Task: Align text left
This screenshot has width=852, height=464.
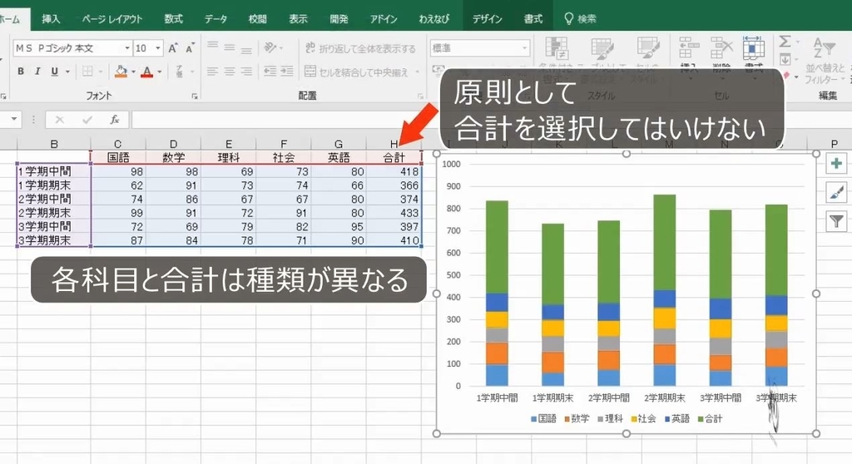Action: [212, 72]
